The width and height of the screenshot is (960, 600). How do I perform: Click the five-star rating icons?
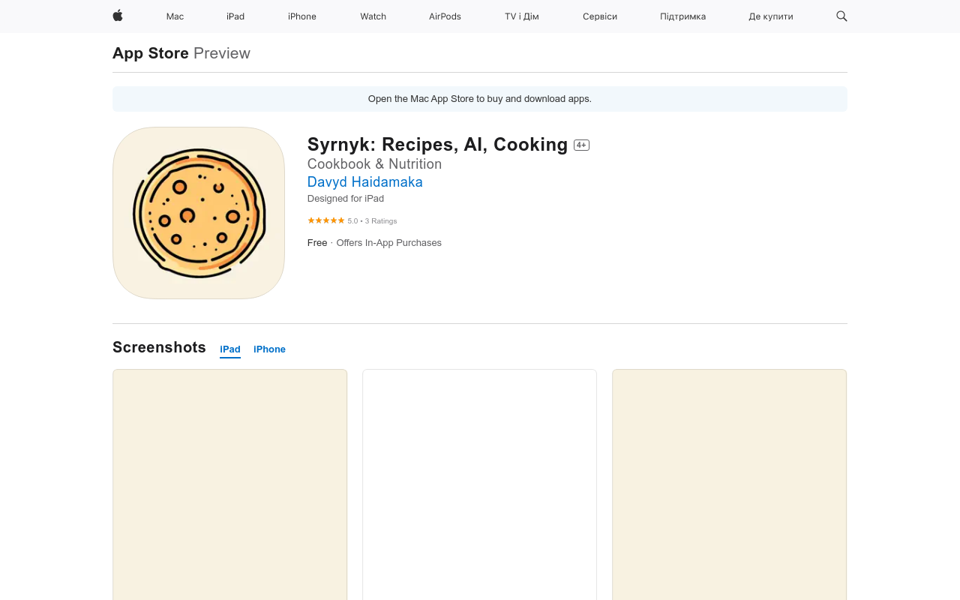pos(325,220)
